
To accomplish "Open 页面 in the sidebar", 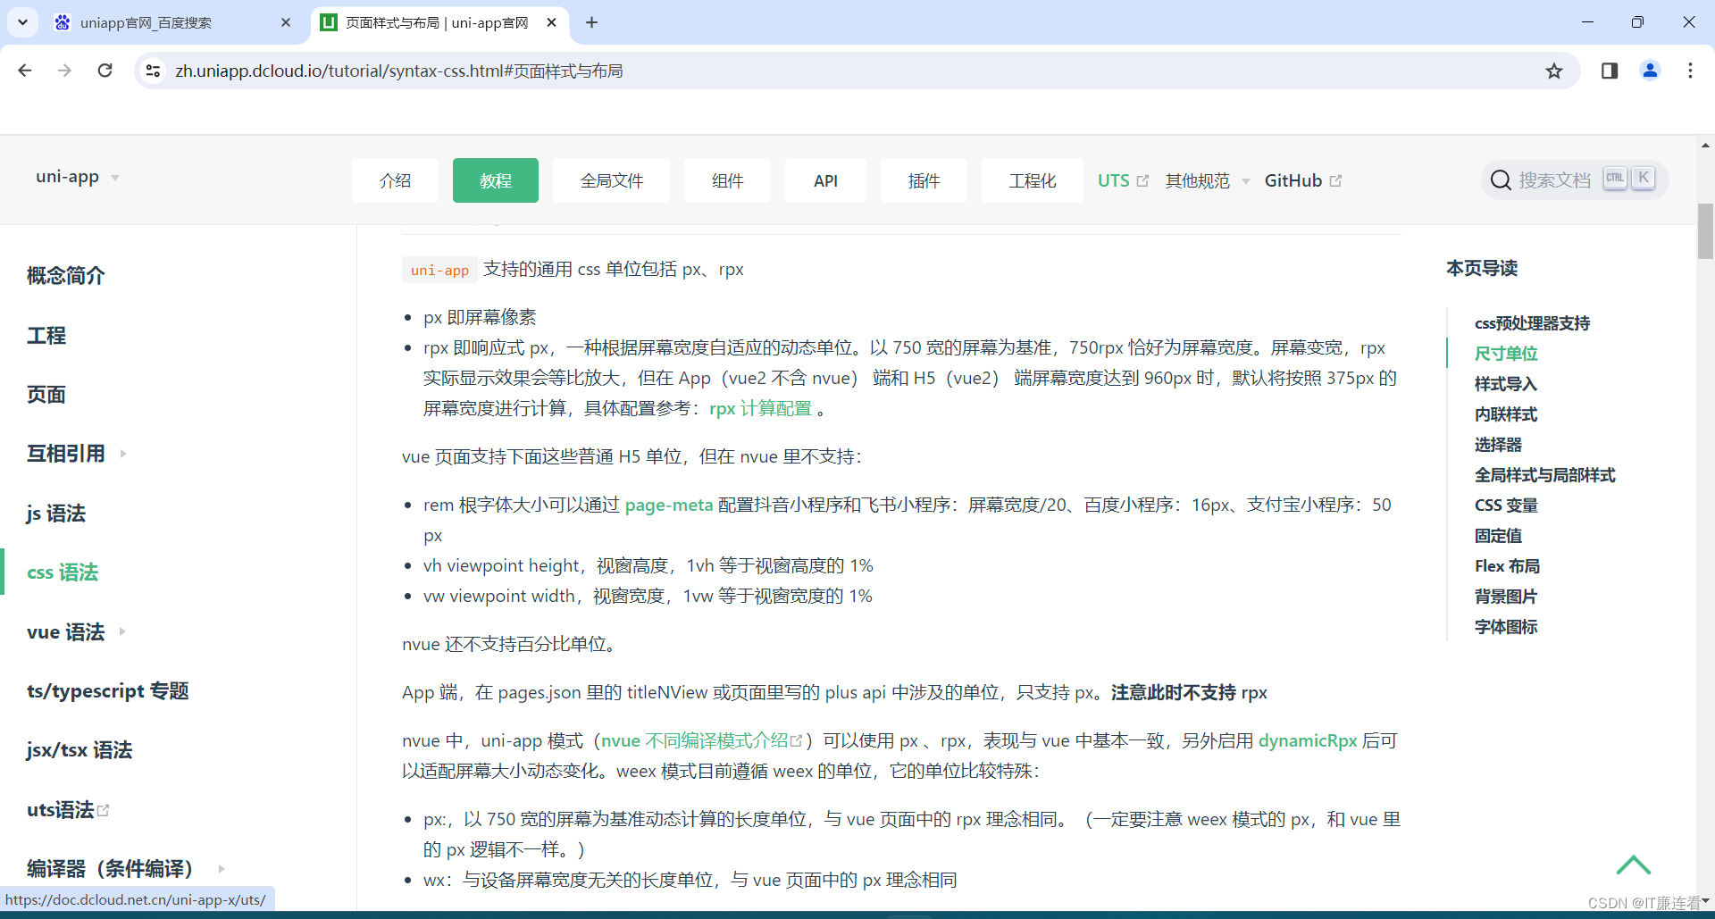I will (x=46, y=394).
